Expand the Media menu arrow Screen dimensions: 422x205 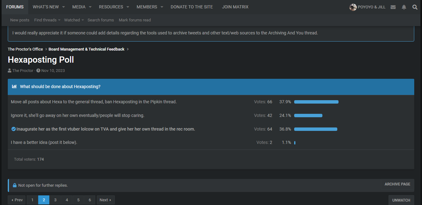(x=90, y=7)
